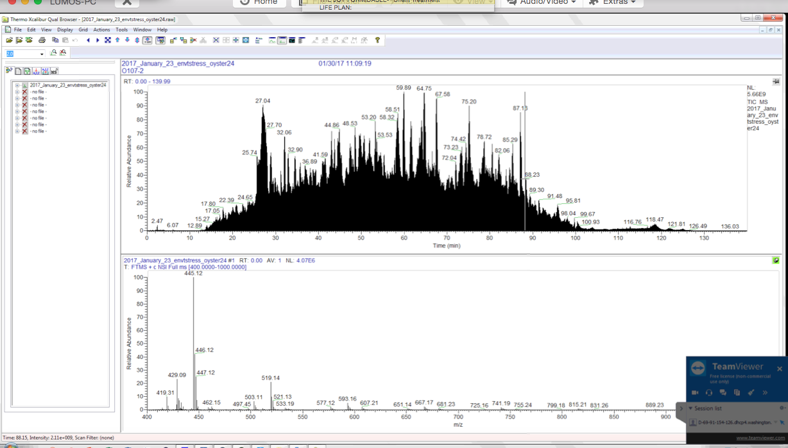Collapse the TeamViewer Session list
The image size is (788, 448).
pos(691,408)
